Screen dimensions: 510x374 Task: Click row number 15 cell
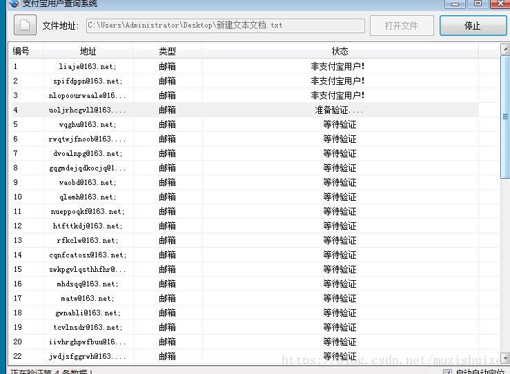tap(17, 269)
